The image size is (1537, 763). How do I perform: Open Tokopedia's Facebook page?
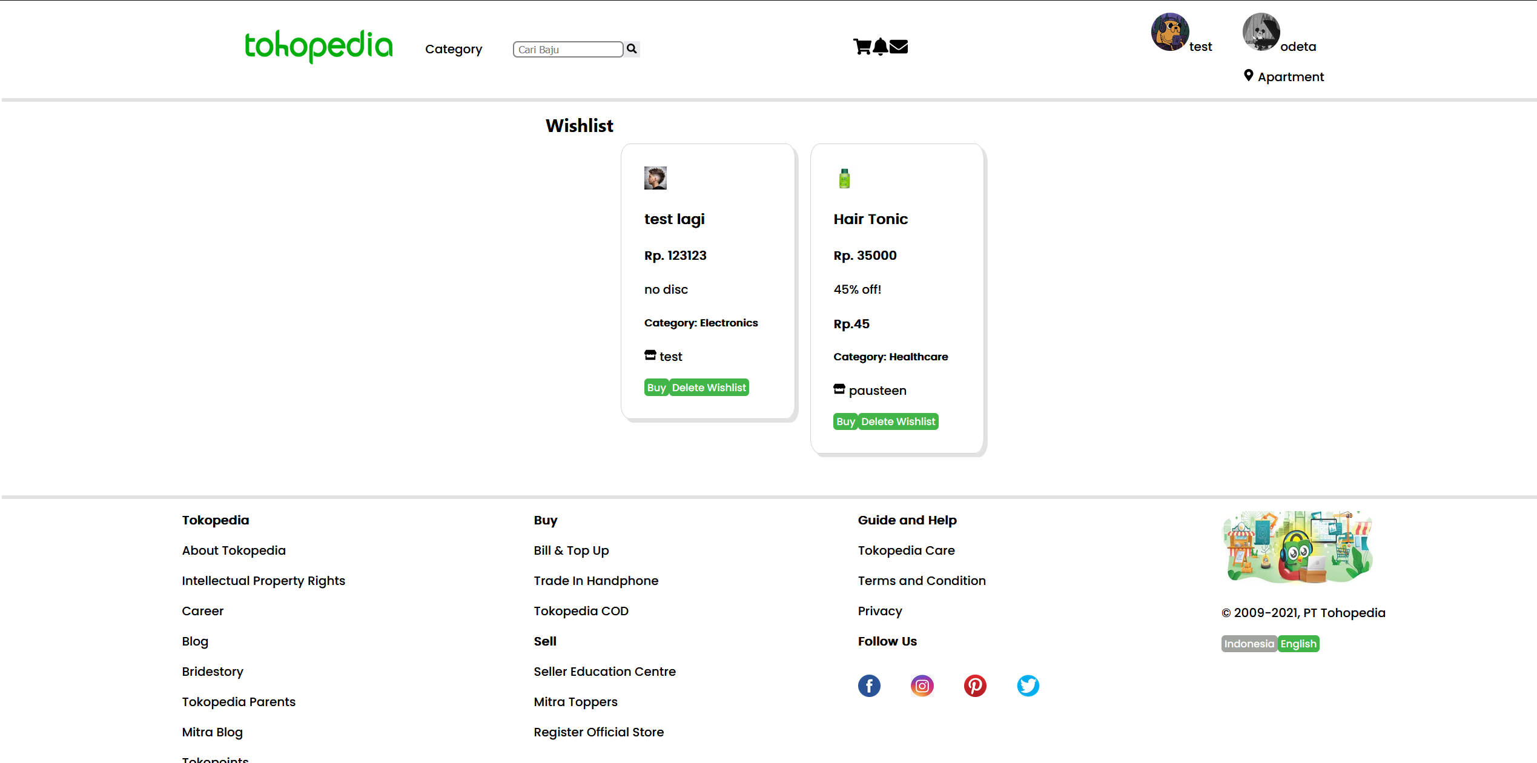coord(869,685)
